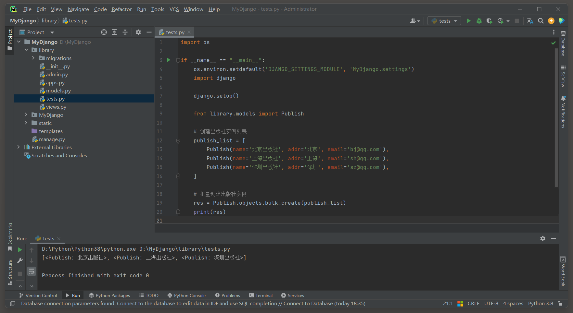Open the Problems tool window
The width and height of the screenshot is (573, 313).
pos(227,295)
